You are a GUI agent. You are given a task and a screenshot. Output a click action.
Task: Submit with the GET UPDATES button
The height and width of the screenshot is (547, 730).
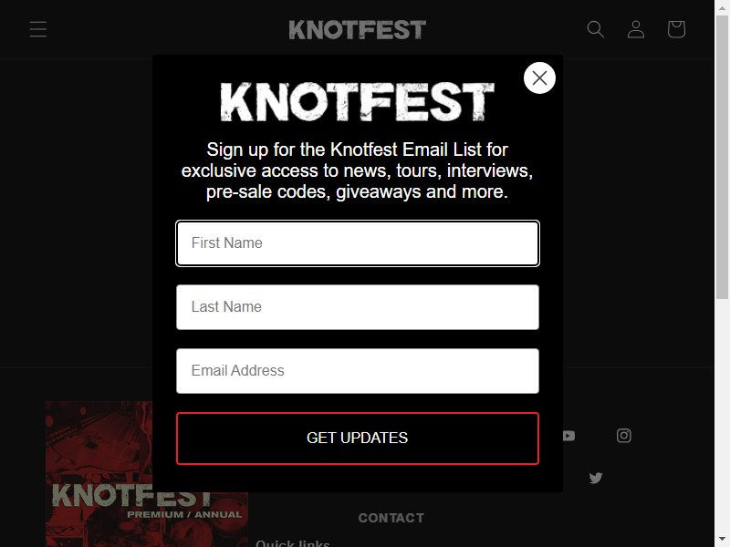click(358, 439)
